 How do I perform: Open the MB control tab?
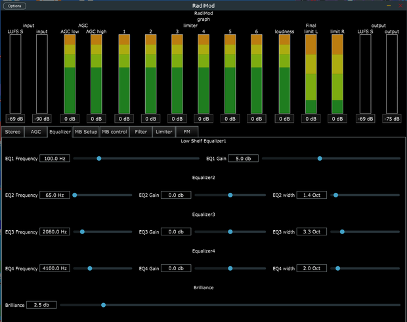coord(114,132)
